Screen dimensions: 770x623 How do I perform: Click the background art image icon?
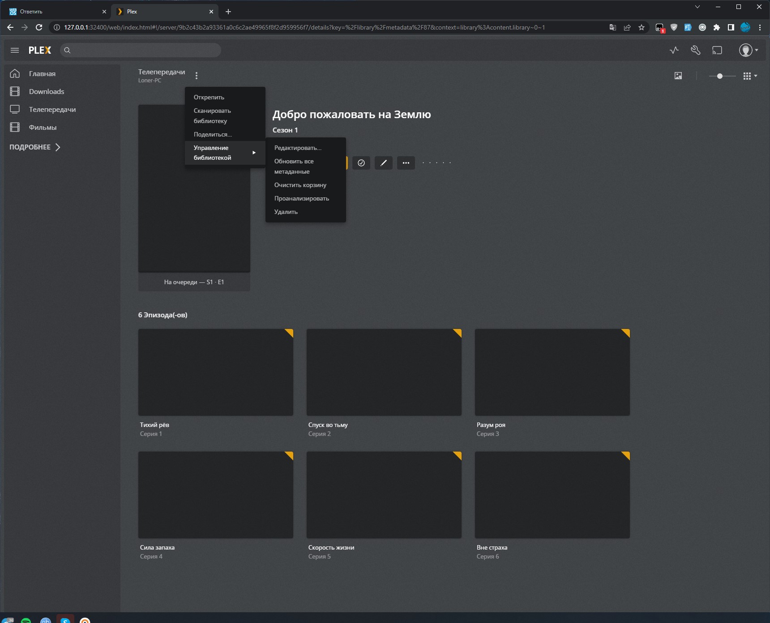click(x=678, y=76)
